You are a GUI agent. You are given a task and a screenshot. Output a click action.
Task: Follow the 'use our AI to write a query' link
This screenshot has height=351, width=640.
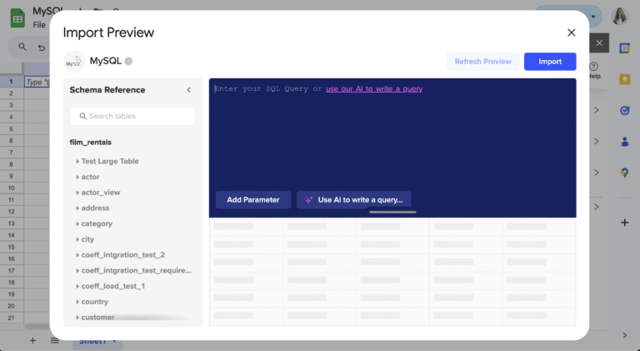pyautogui.click(x=374, y=89)
